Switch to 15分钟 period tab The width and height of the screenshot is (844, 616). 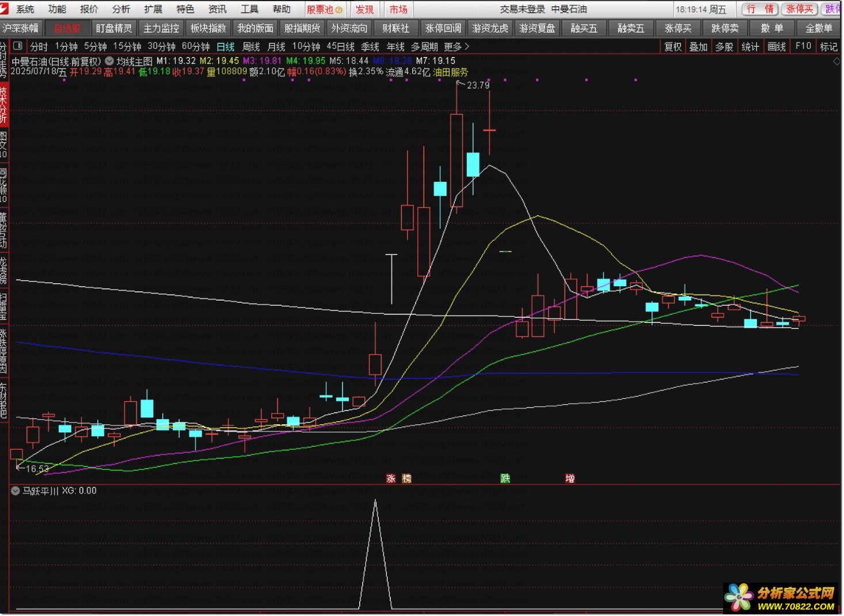click(x=127, y=47)
